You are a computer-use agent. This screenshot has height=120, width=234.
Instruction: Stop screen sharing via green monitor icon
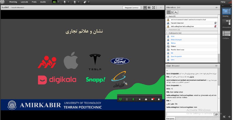[120, 99]
